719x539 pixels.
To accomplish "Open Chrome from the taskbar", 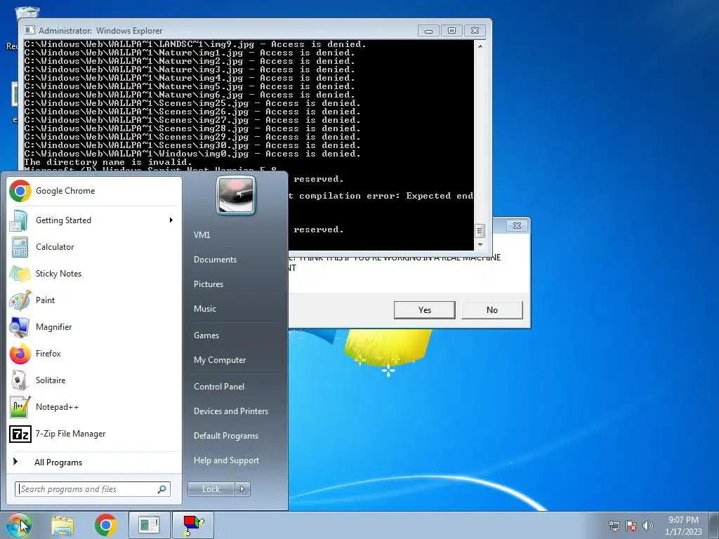I will [106, 525].
